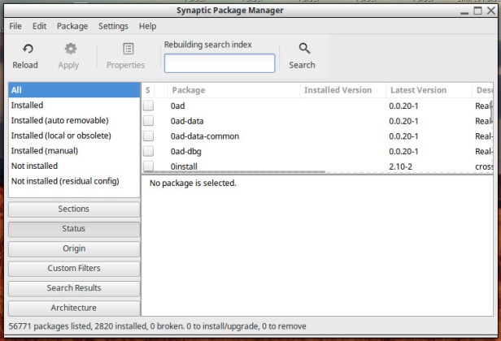The height and width of the screenshot is (341, 501).
Task: Open package Properties from the toolbar
Action: coord(126,50)
